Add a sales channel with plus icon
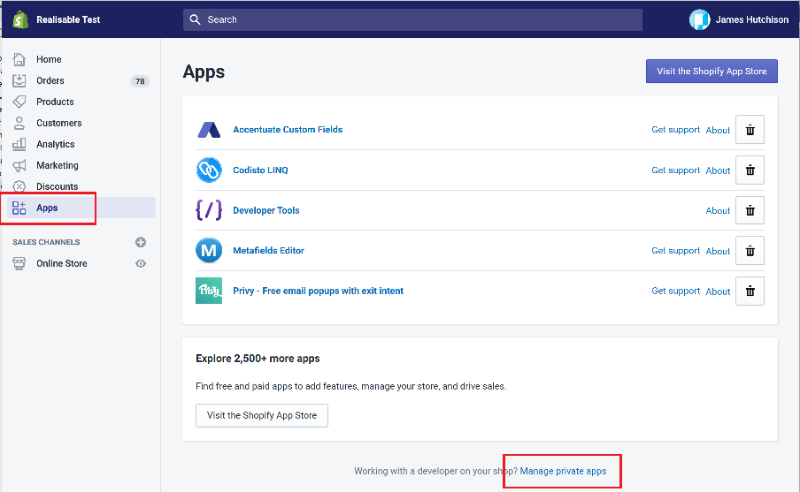Viewport: 800px width, 492px height. click(x=141, y=242)
